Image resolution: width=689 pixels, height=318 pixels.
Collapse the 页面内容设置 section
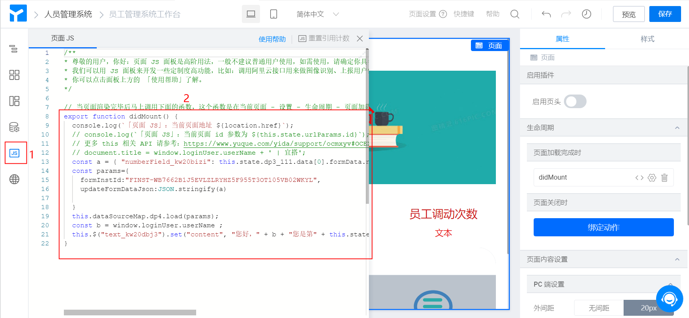(x=677, y=259)
